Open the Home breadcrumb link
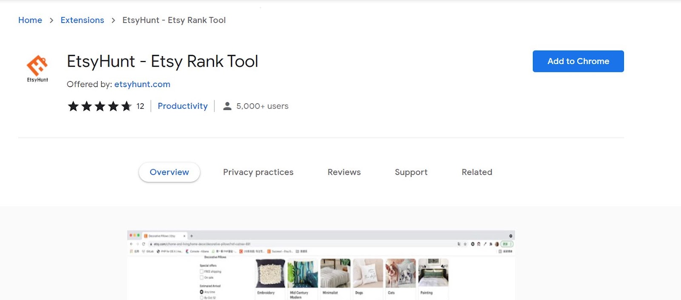Image resolution: width=681 pixels, height=300 pixels. tap(30, 20)
